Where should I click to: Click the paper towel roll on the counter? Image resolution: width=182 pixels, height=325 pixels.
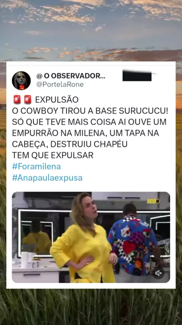pyautogui.click(x=24, y=260)
